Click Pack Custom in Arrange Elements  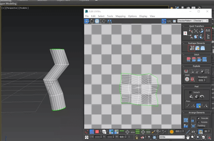coord(186,120)
